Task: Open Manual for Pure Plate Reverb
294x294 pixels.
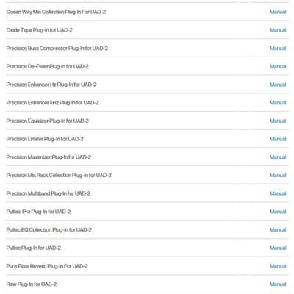Action: click(278, 266)
